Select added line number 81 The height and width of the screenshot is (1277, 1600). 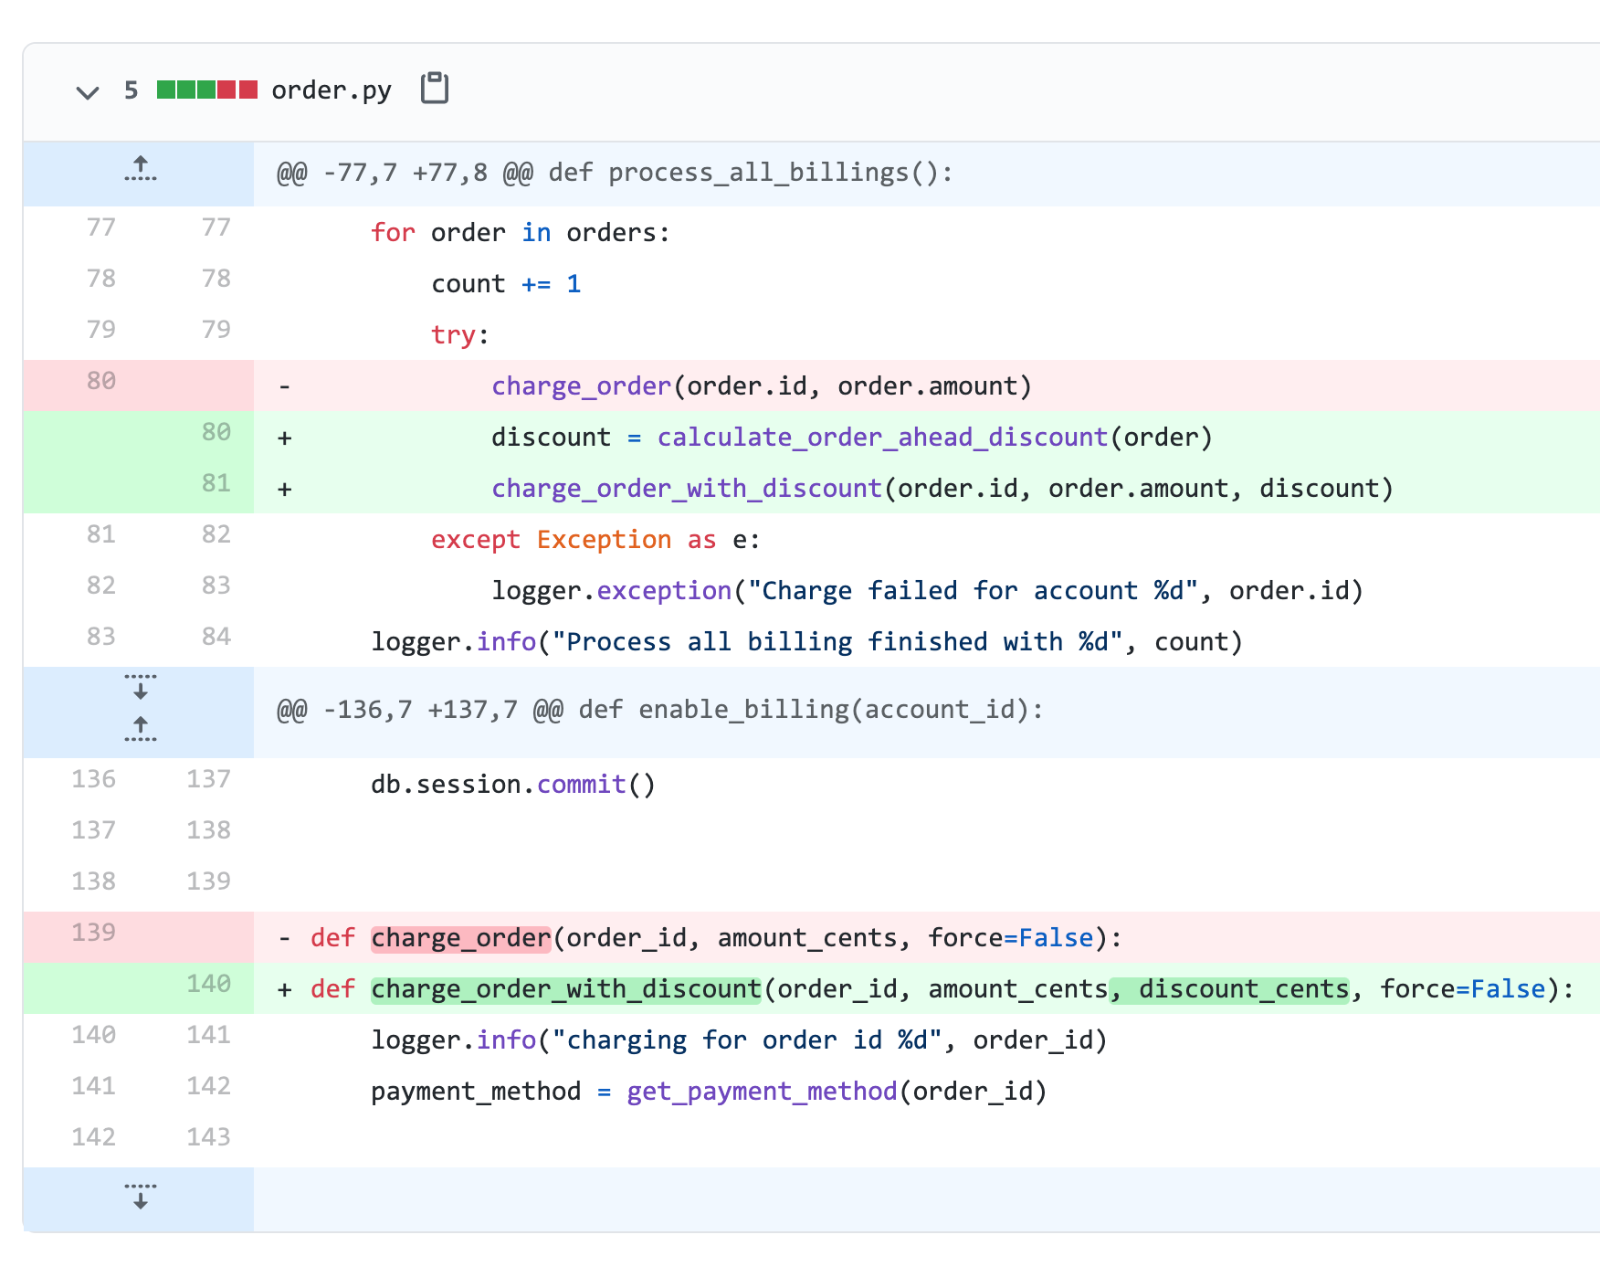click(x=216, y=484)
